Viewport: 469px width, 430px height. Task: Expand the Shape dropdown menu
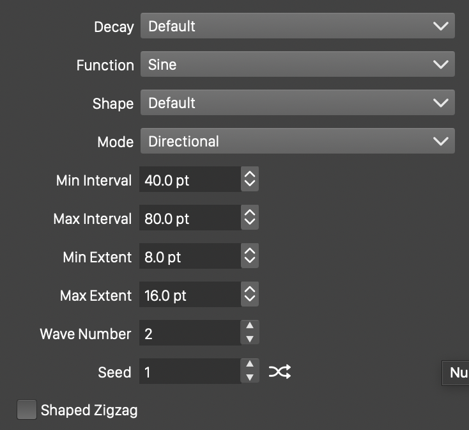297,103
